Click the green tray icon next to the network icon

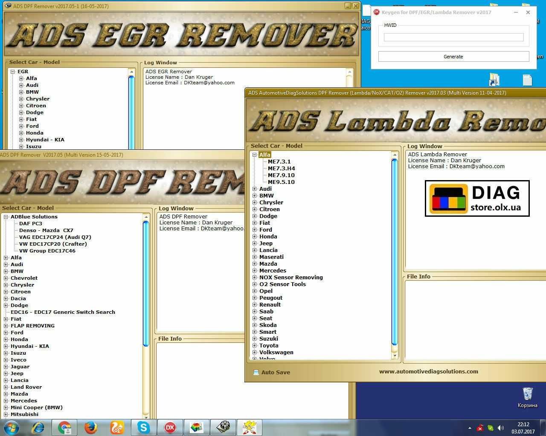(491, 428)
